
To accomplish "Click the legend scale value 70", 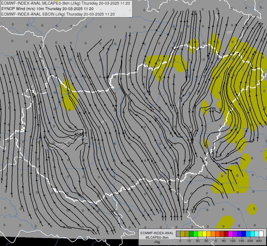I will pos(215,241).
